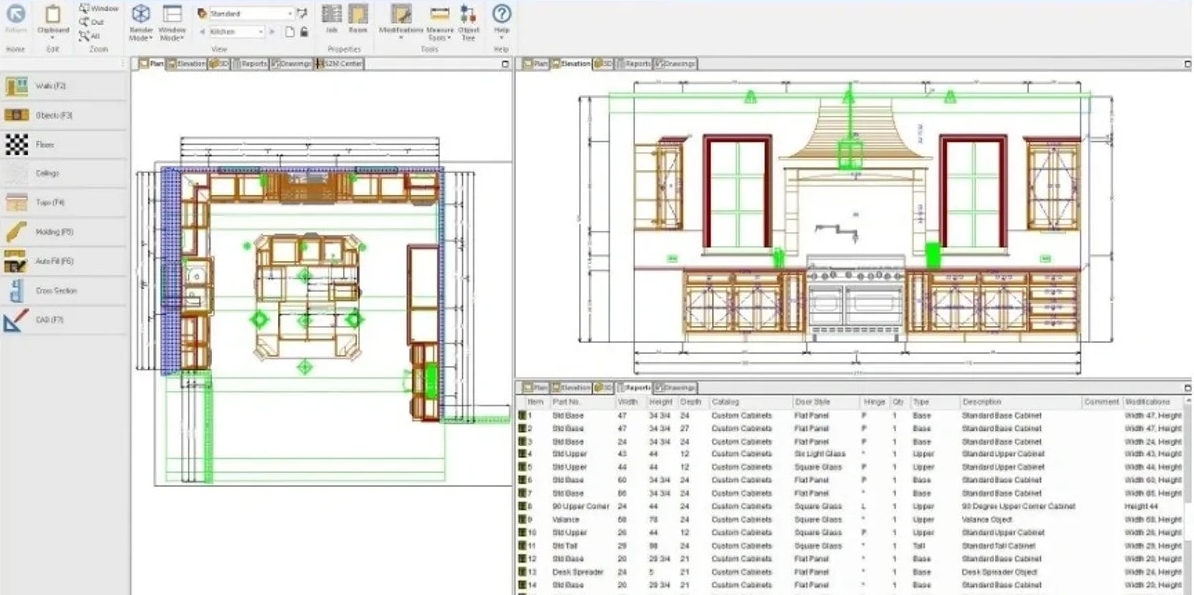Image resolution: width=1194 pixels, height=595 pixels.
Task: Select row 9 'Valance'
Action: point(851,519)
